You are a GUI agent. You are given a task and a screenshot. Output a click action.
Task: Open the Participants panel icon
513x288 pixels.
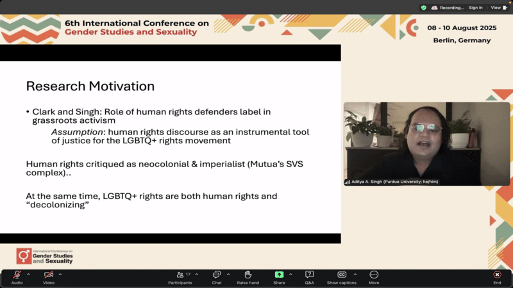180,275
